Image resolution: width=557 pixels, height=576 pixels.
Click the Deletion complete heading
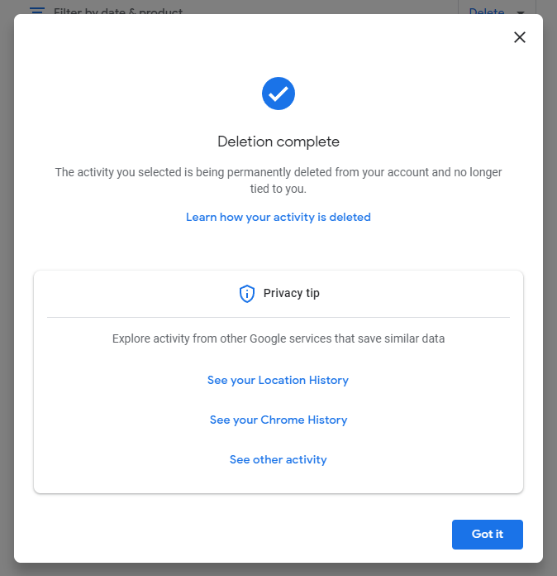pyautogui.click(x=278, y=142)
